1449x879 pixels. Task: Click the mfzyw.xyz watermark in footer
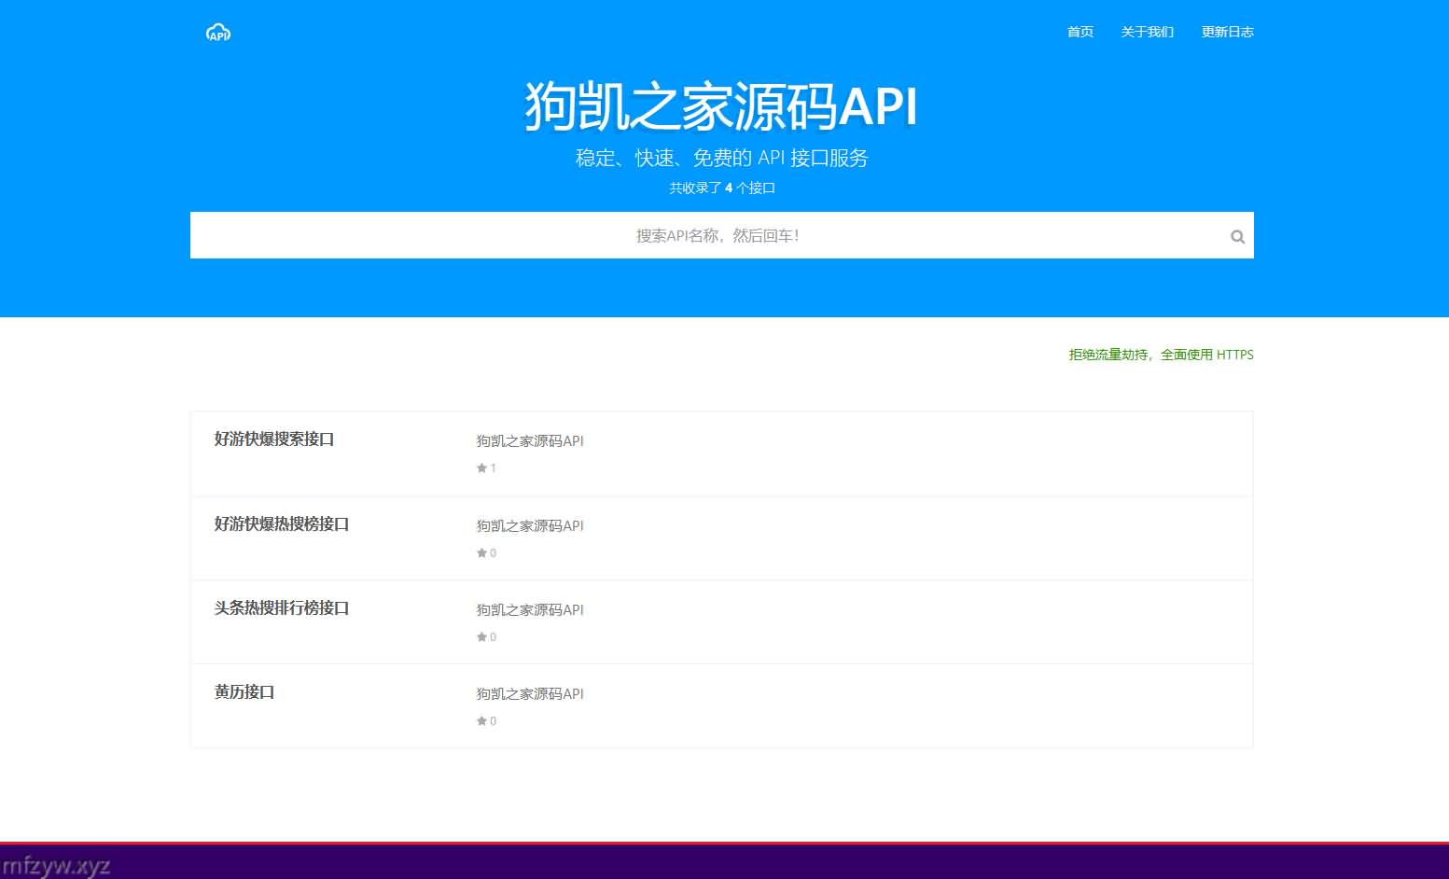pos(56,865)
